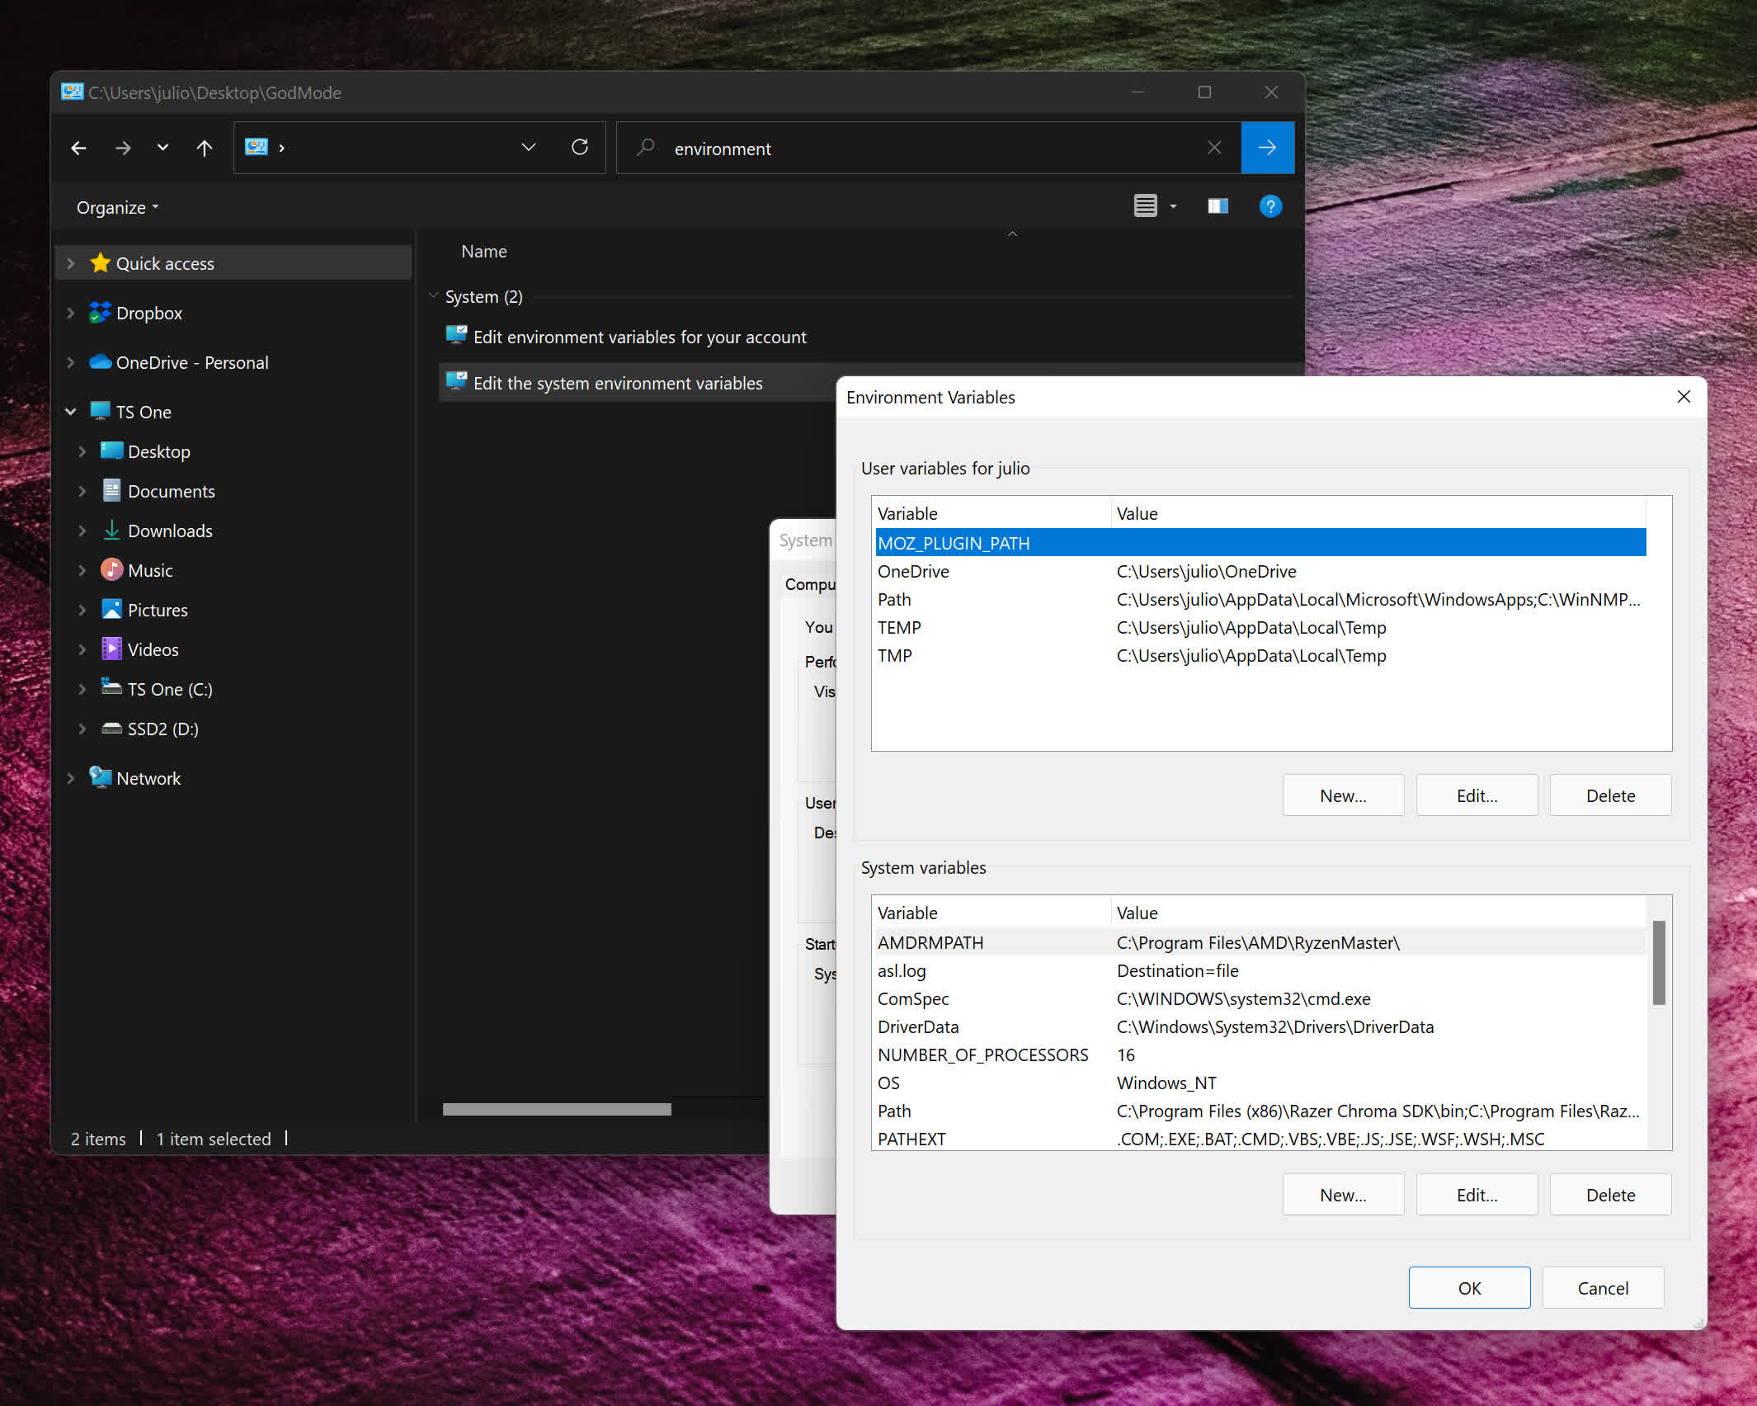Clear the environment search text
Image resolution: width=1757 pixels, height=1406 pixels.
tap(1214, 148)
